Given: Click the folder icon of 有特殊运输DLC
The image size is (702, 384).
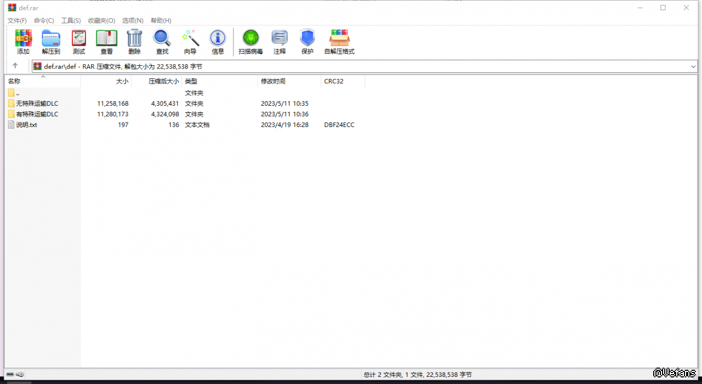Looking at the screenshot, I should pos(12,114).
